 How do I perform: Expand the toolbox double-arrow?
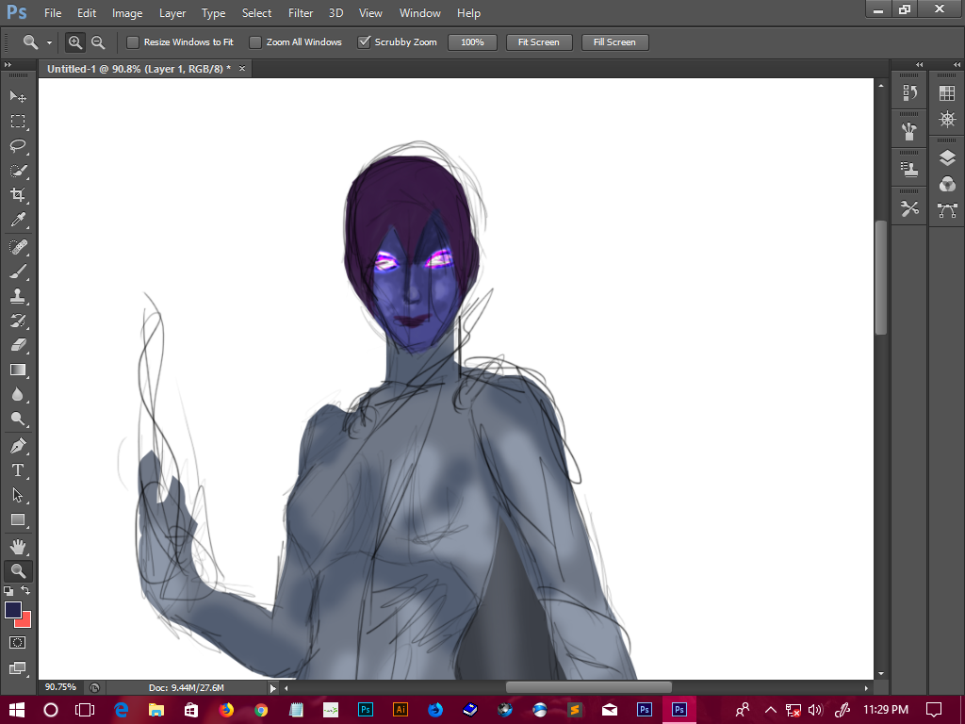tap(8, 65)
